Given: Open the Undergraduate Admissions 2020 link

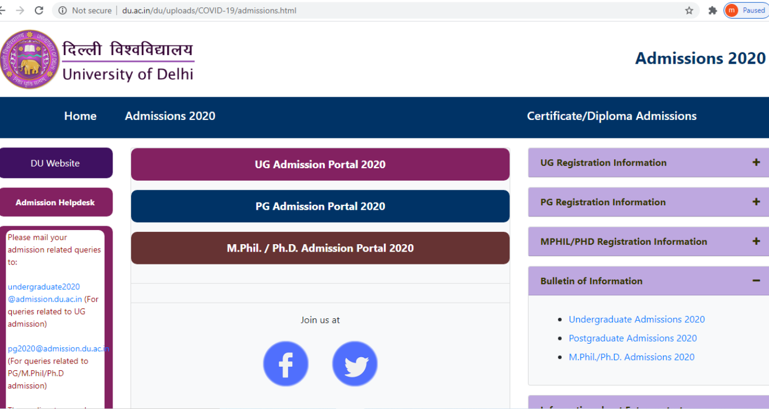Looking at the screenshot, I should 637,319.
